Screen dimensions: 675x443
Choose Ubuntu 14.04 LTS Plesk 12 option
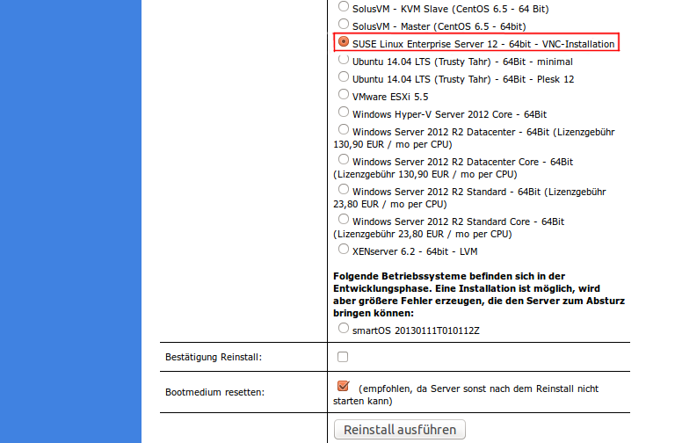[x=343, y=77]
